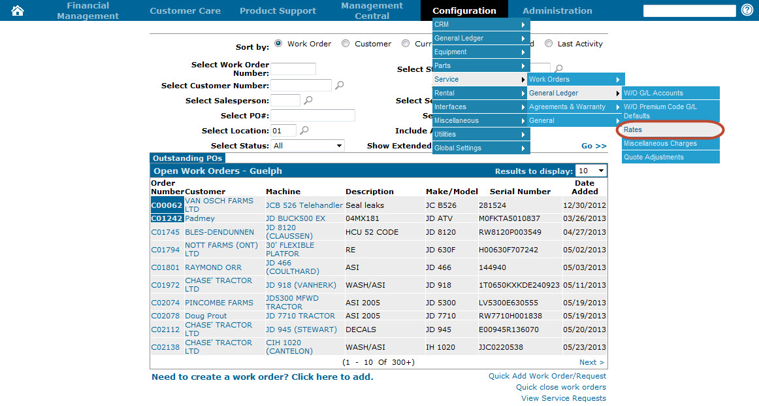Open Quick close work orders
The image size is (759, 406).
pyautogui.click(x=561, y=387)
